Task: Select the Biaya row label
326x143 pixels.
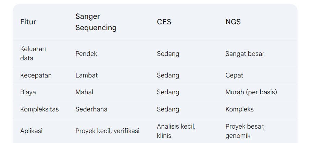Action: 28,92
